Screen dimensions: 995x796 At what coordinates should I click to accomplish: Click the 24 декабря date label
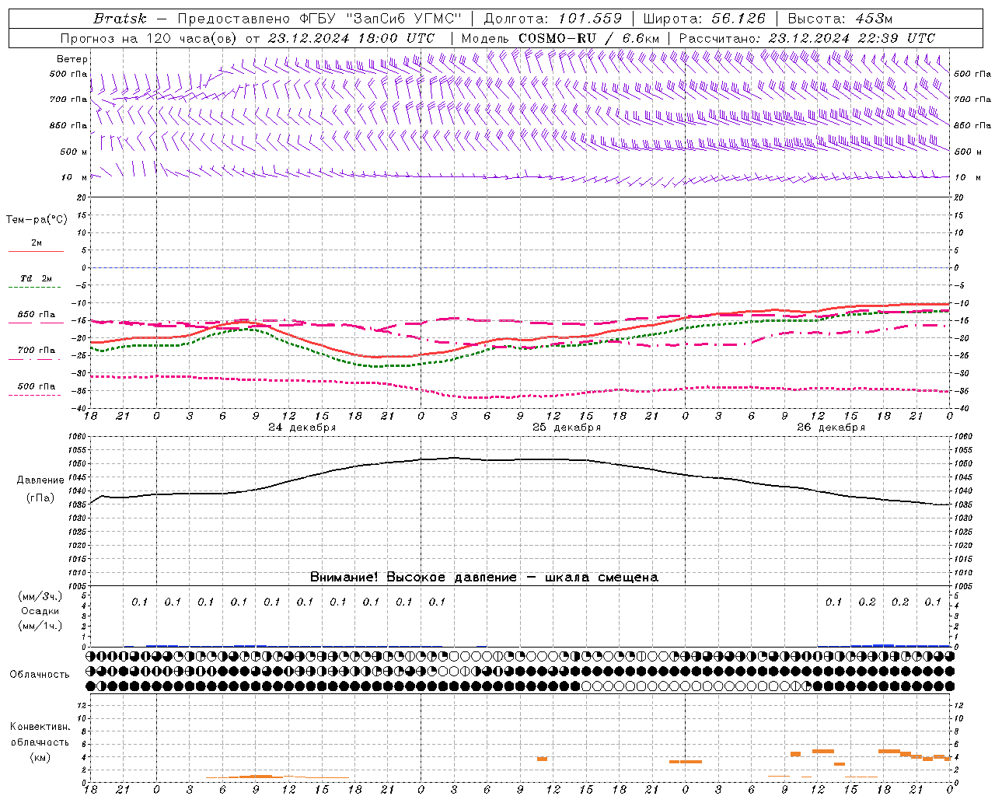tap(302, 428)
